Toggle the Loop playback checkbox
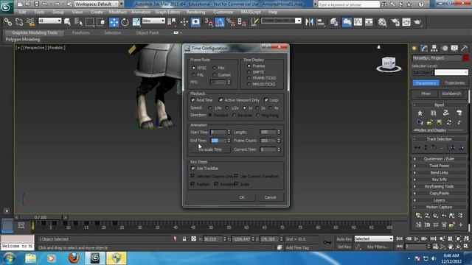Viewport: 472px width, 265px height. (266, 100)
